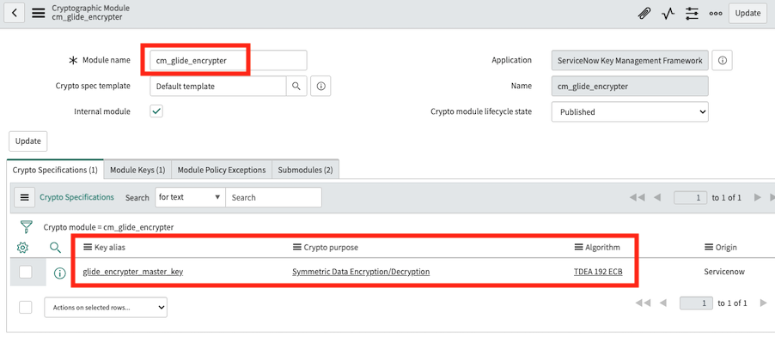
Task: Switch to Crypto Specifications (1) tab
Action: pos(55,170)
